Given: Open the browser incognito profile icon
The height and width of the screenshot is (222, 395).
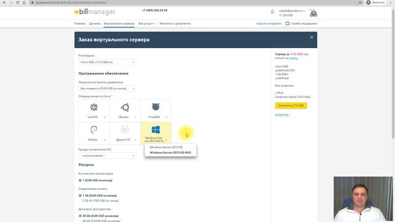Looking at the screenshot, I should (x=368, y=2).
